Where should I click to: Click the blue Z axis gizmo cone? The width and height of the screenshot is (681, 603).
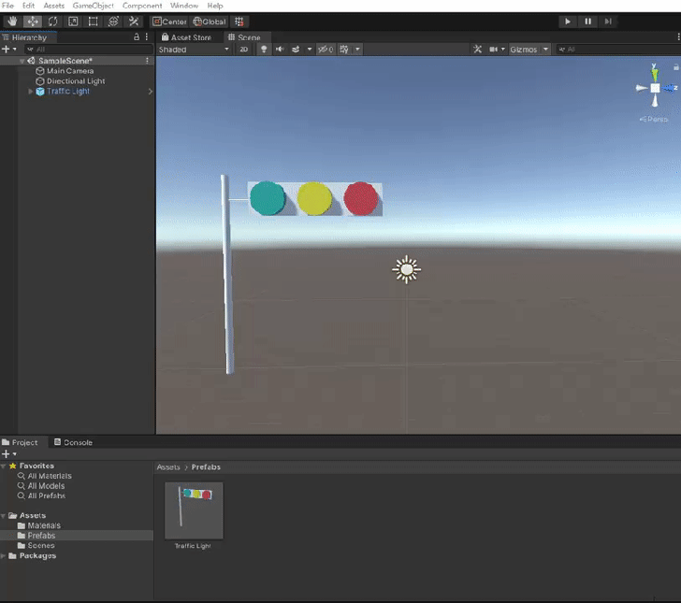pos(670,88)
